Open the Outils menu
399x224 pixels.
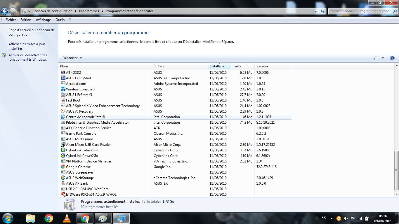60,20
